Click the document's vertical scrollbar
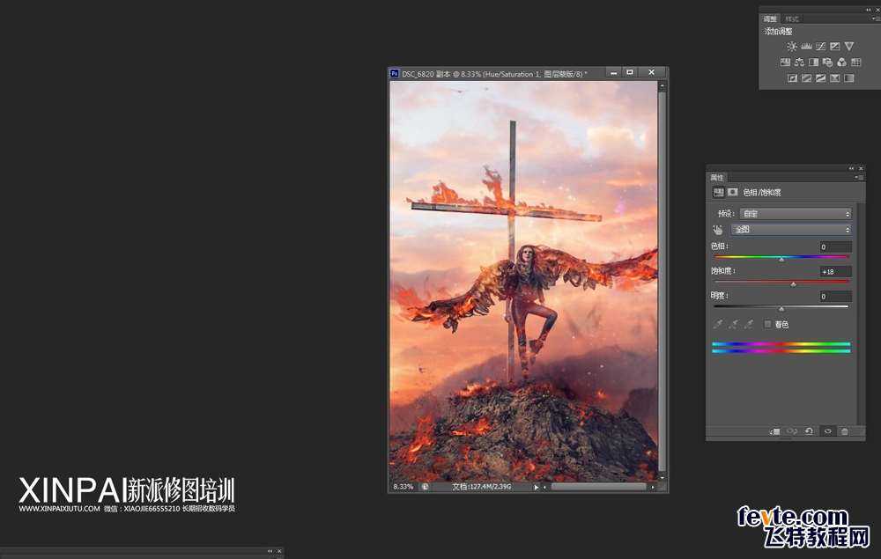 point(662,281)
